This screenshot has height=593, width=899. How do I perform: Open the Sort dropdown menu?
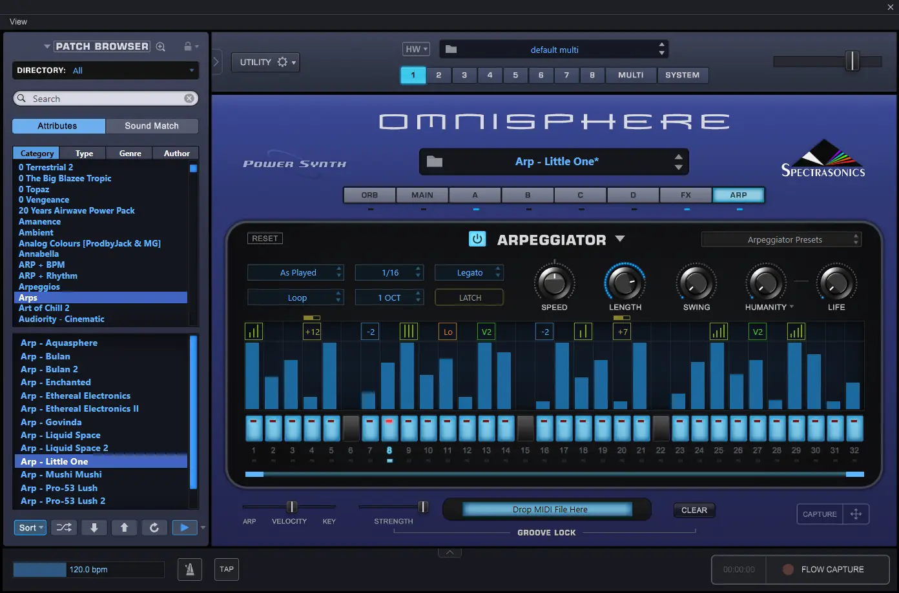pos(30,528)
